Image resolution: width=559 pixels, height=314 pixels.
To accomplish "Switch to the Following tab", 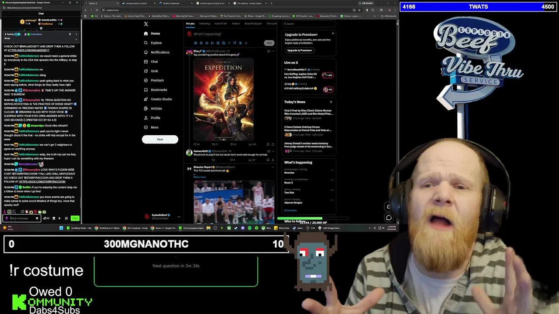I will [x=204, y=24].
